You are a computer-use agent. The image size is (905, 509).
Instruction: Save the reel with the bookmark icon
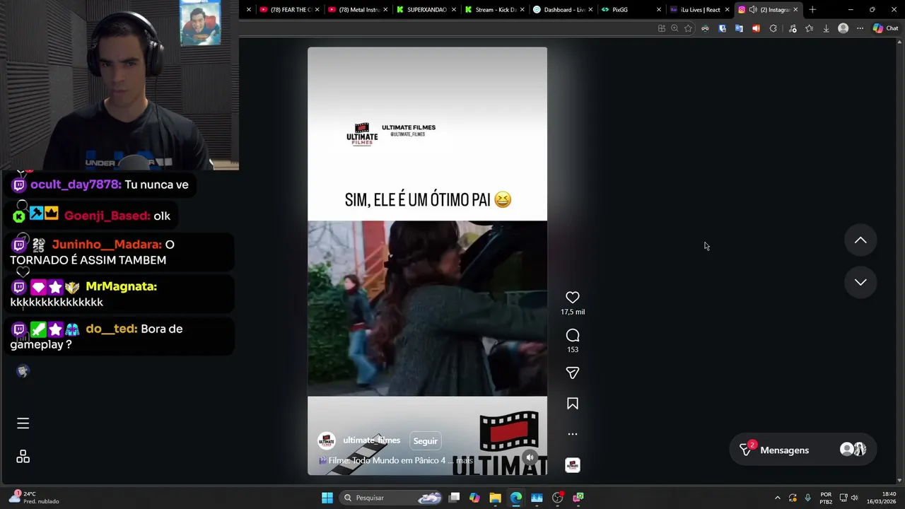(573, 404)
